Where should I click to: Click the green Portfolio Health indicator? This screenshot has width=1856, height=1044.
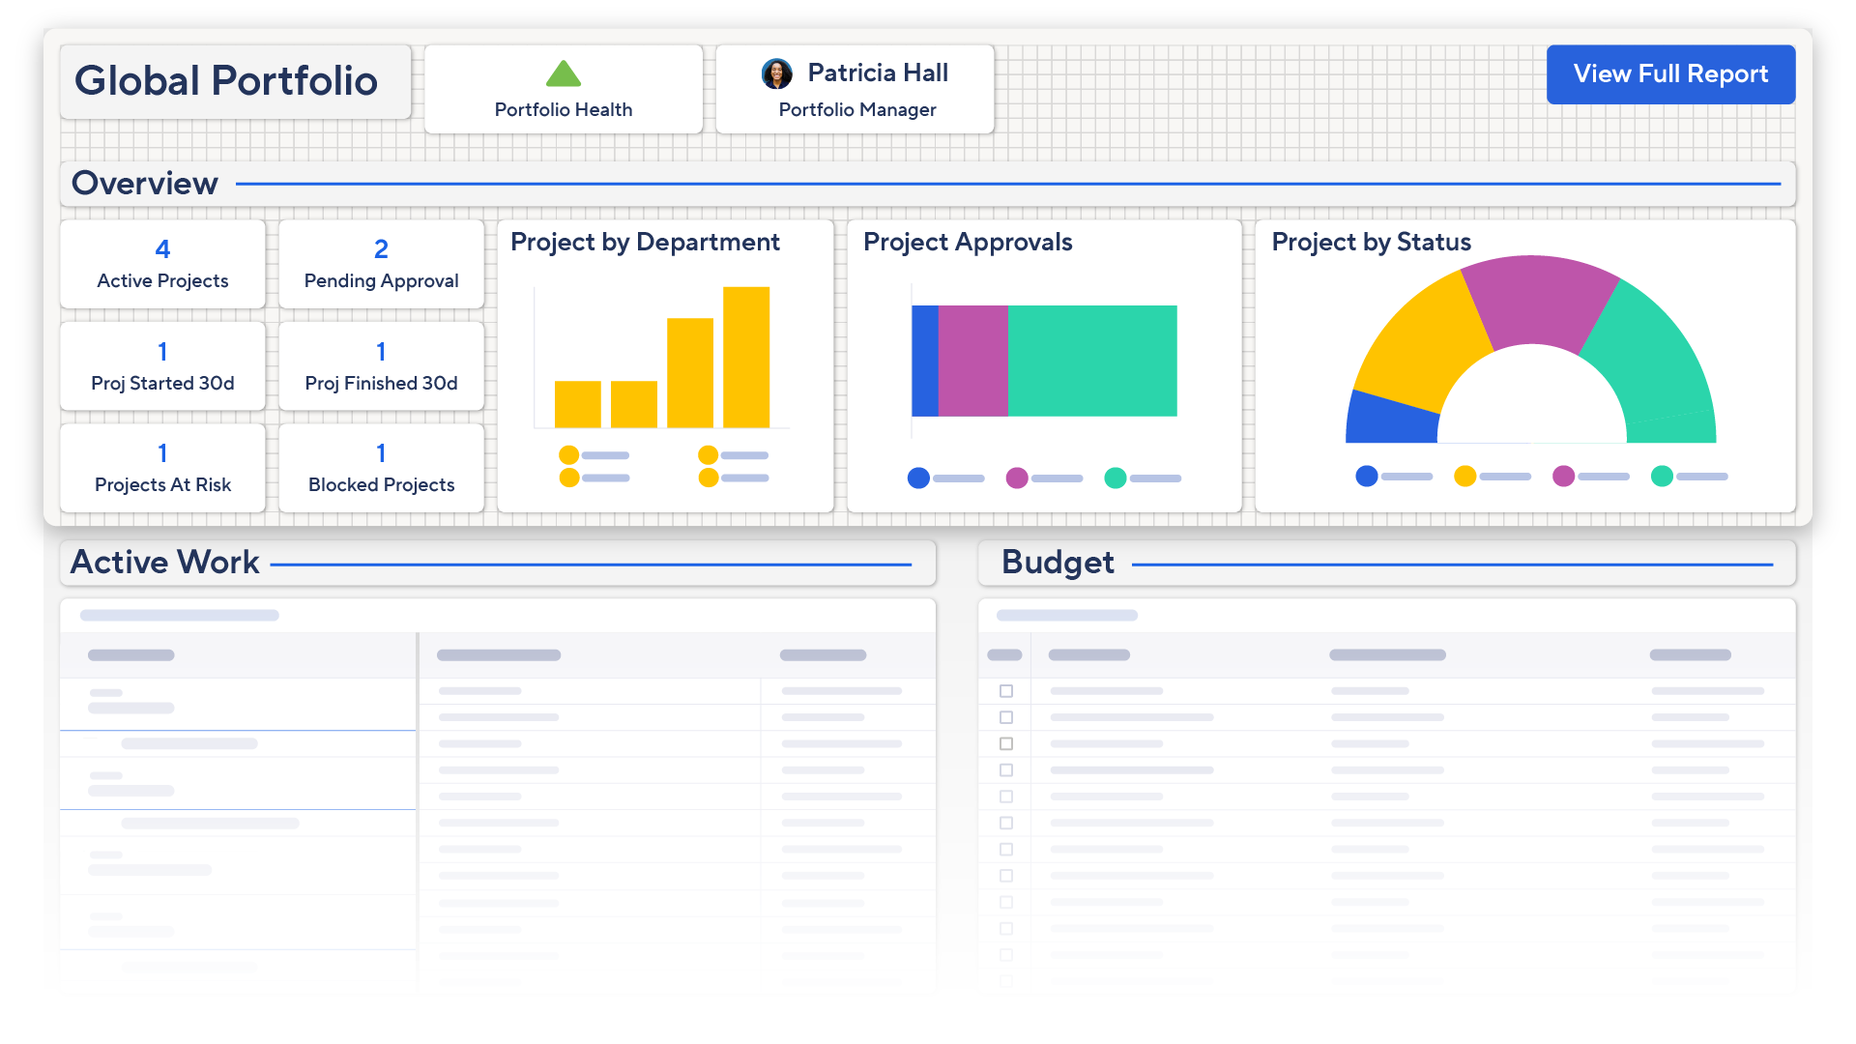[x=564, y=73]
